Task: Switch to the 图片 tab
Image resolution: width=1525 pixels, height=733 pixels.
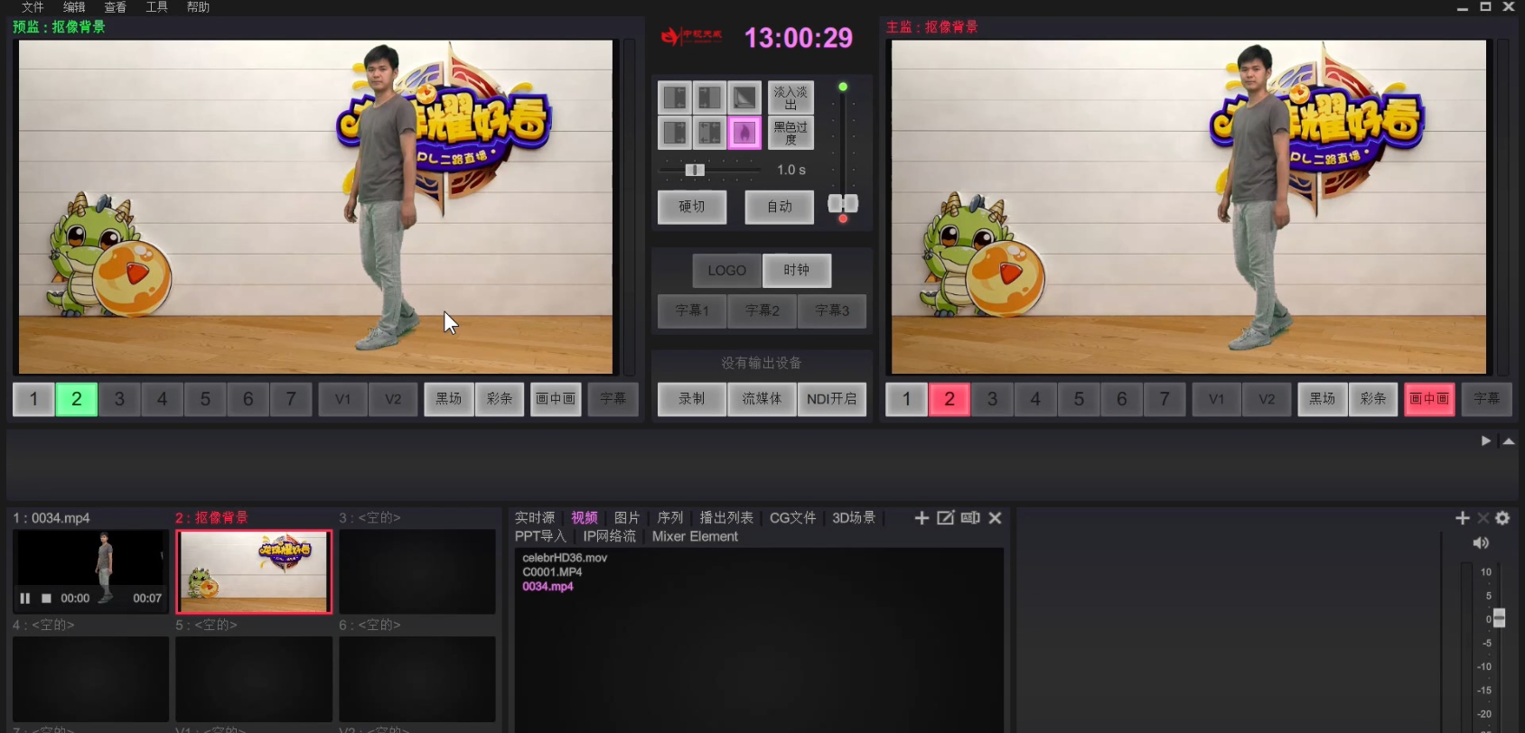Action: point(627,517)
